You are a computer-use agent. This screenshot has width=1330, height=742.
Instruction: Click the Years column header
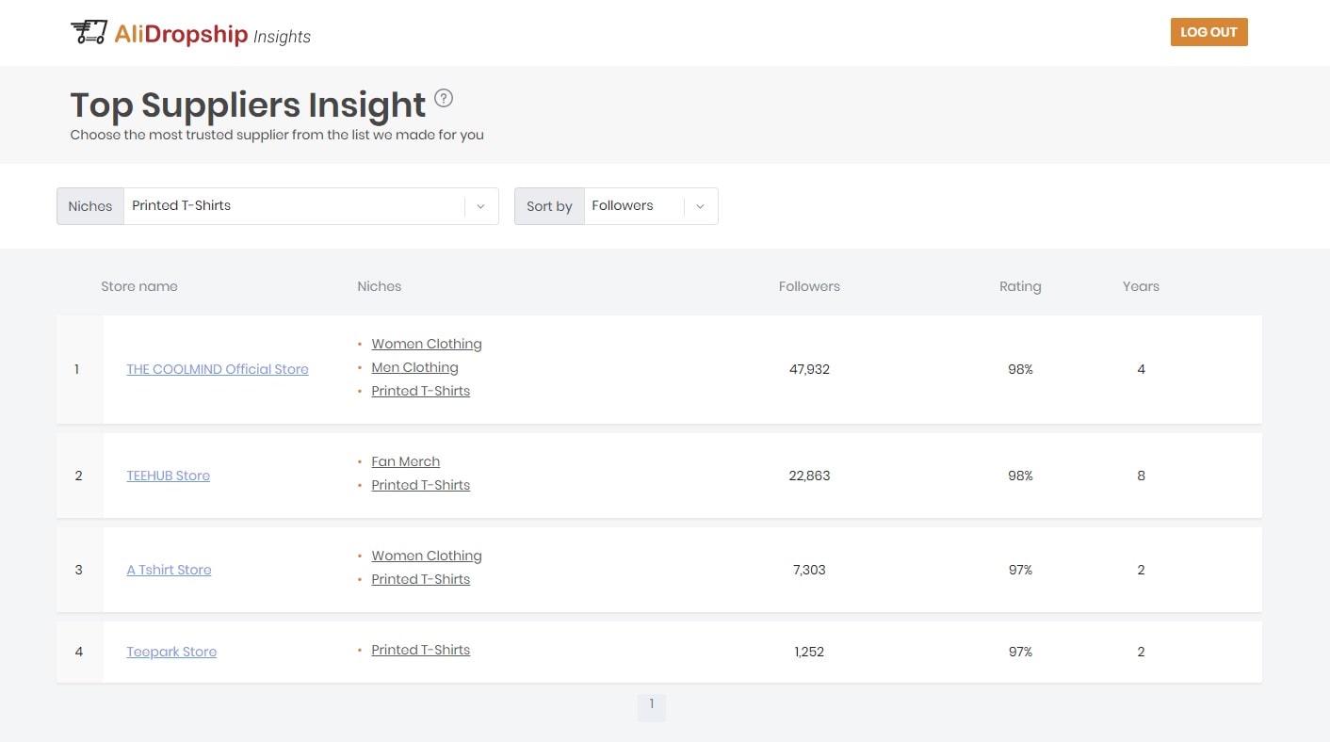point(1141,286)
